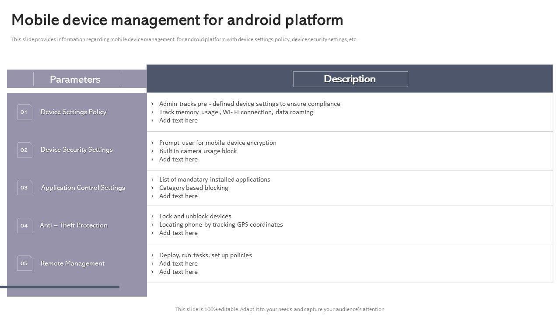Image resolution: width=560 pixels, height=315 pixels.
Task: Click the 'Category based blocking' bullet
Action: (193, 188)
